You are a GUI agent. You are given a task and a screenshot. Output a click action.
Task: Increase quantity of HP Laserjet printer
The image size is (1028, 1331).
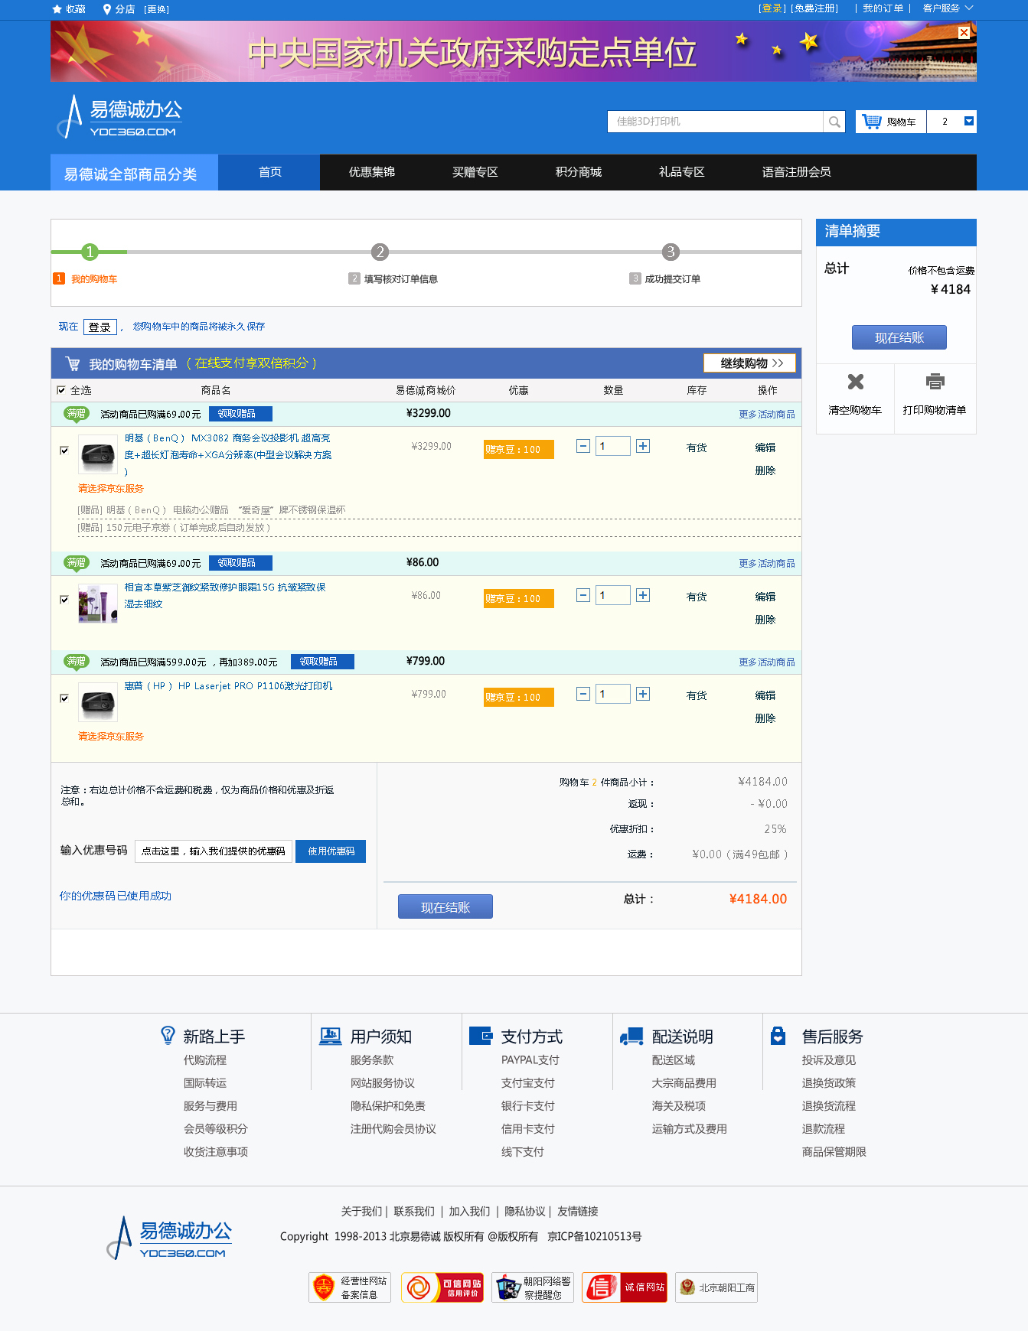click(643, 694)
